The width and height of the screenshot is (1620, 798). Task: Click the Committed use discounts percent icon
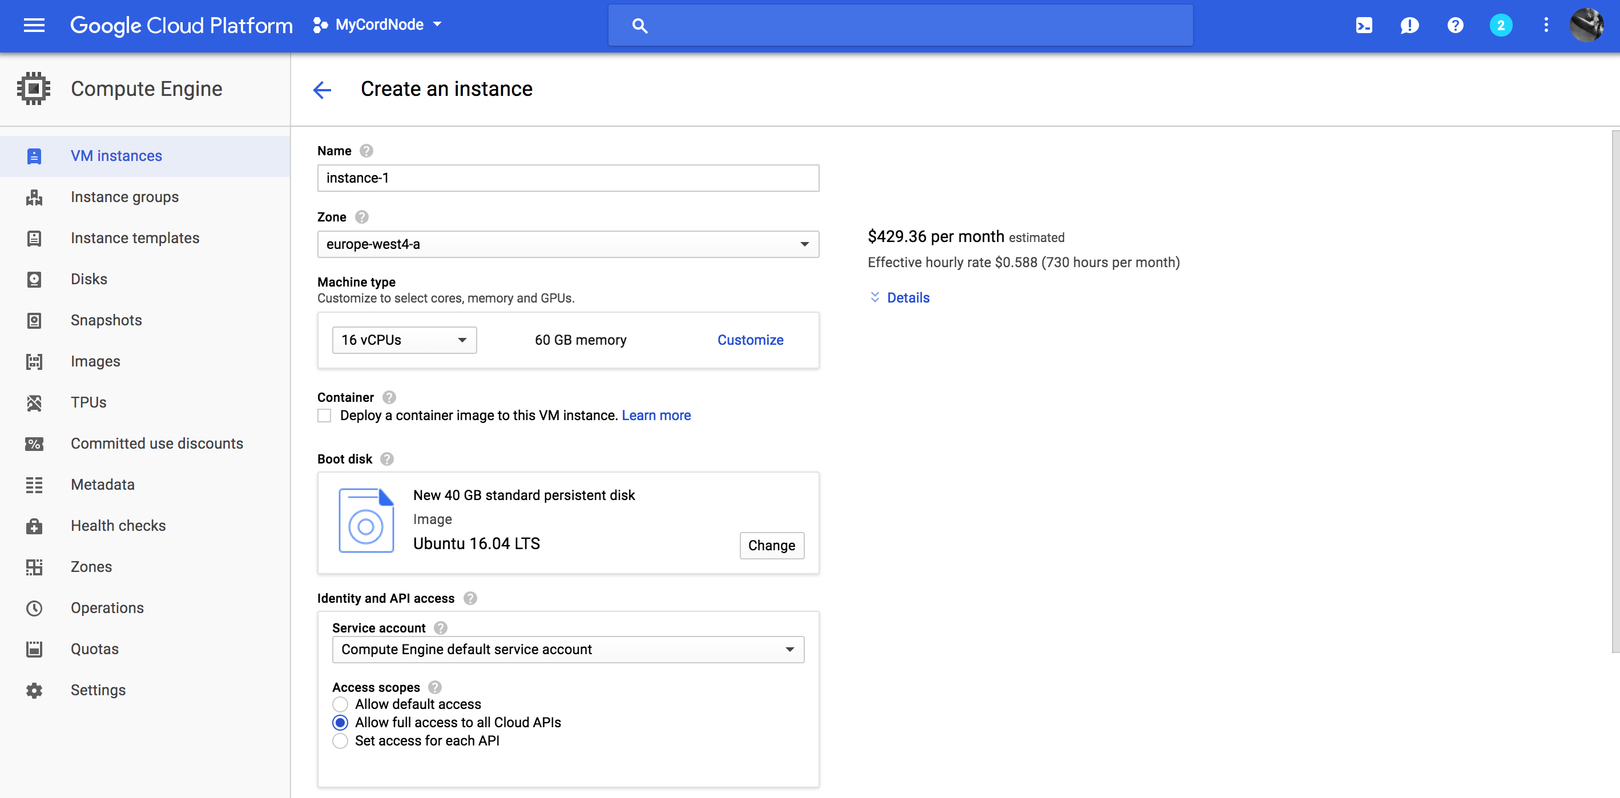coord(34,444)
